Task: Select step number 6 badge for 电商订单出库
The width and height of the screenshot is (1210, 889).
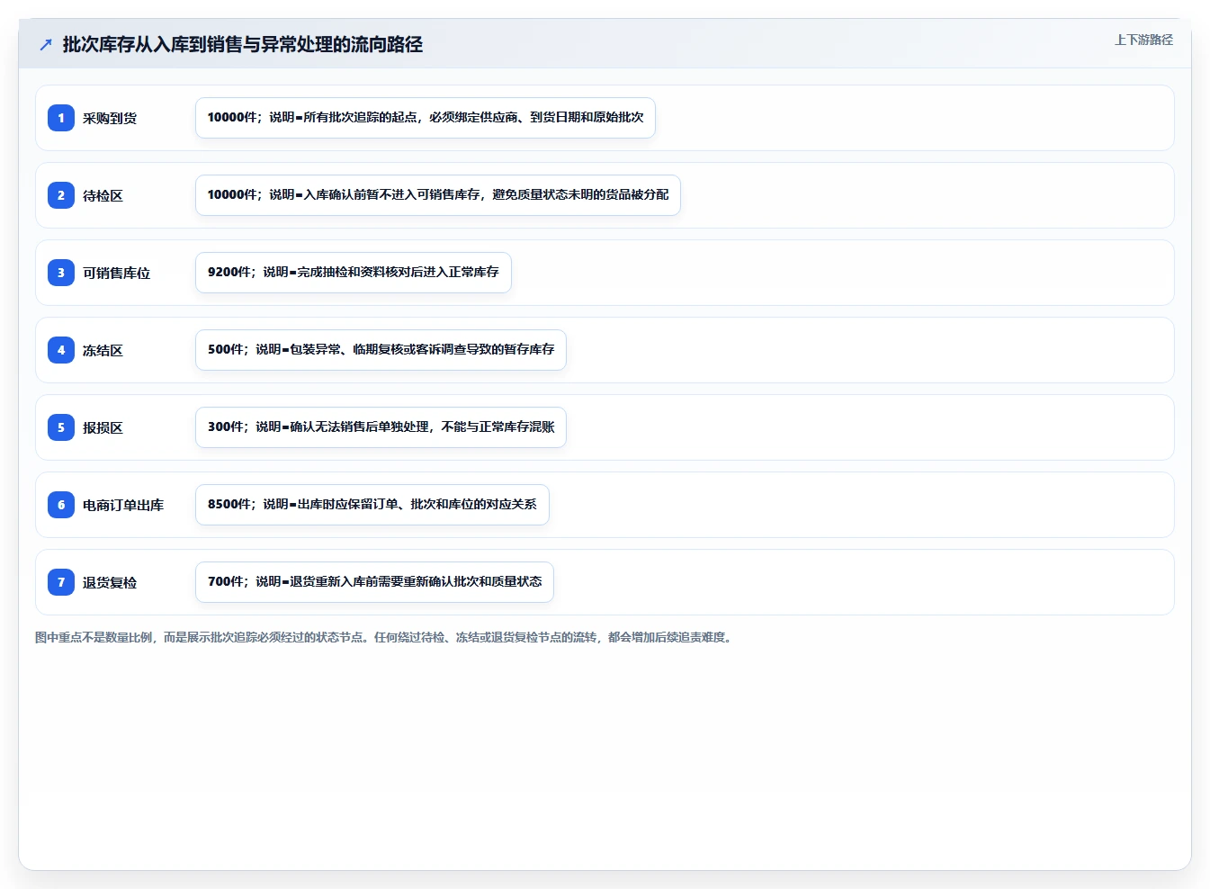Action: tap(61, 505)
